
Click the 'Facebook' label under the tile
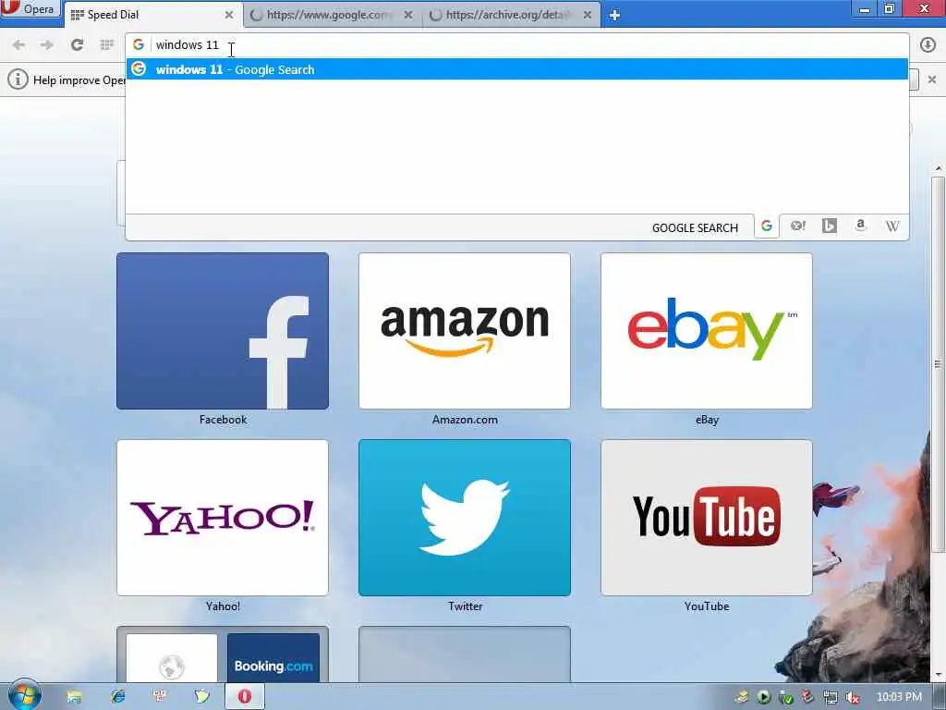pos(224,420)
